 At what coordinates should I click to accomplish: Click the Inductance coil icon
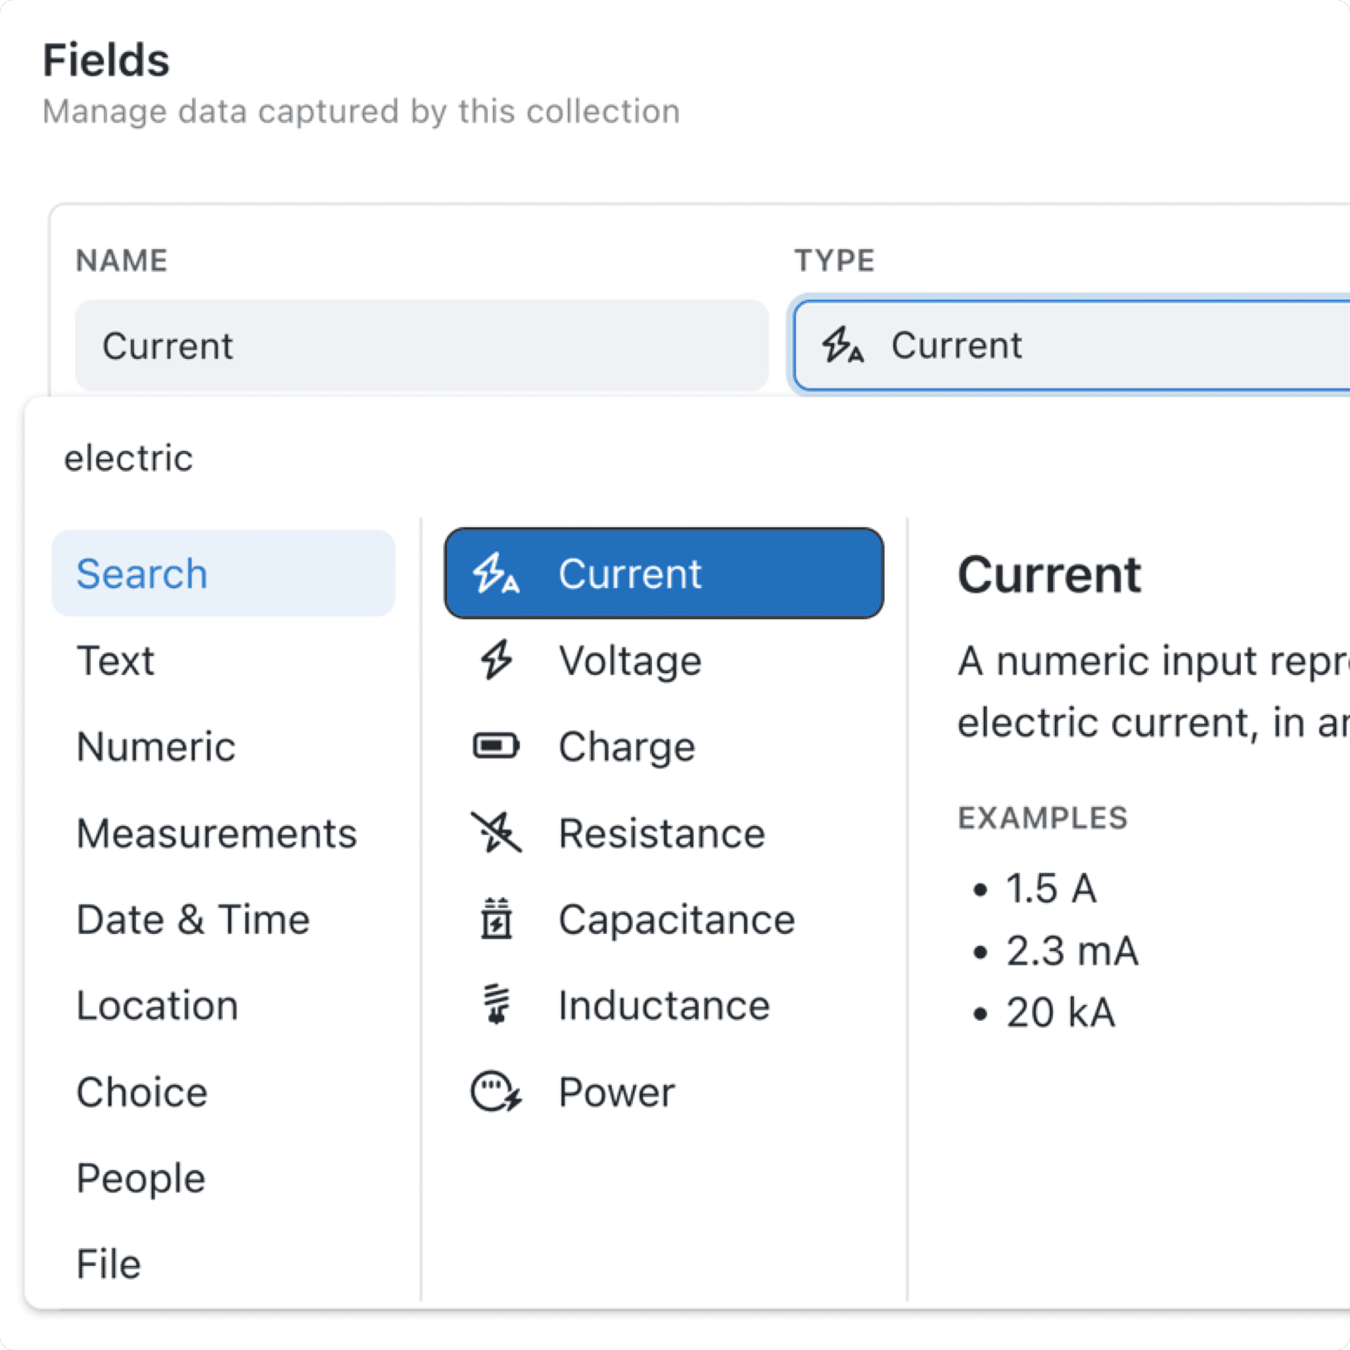[x=496, y=1006]
